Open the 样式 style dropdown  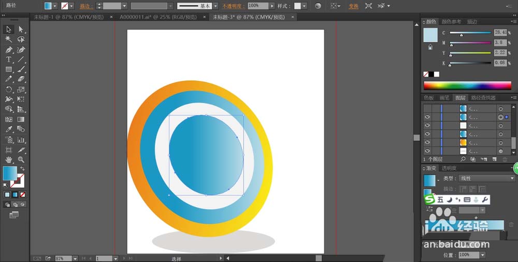click(x=304, y=6)
